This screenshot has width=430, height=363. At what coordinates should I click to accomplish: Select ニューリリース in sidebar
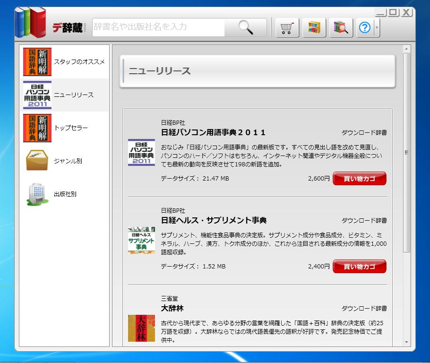click(x=64, y=95)
